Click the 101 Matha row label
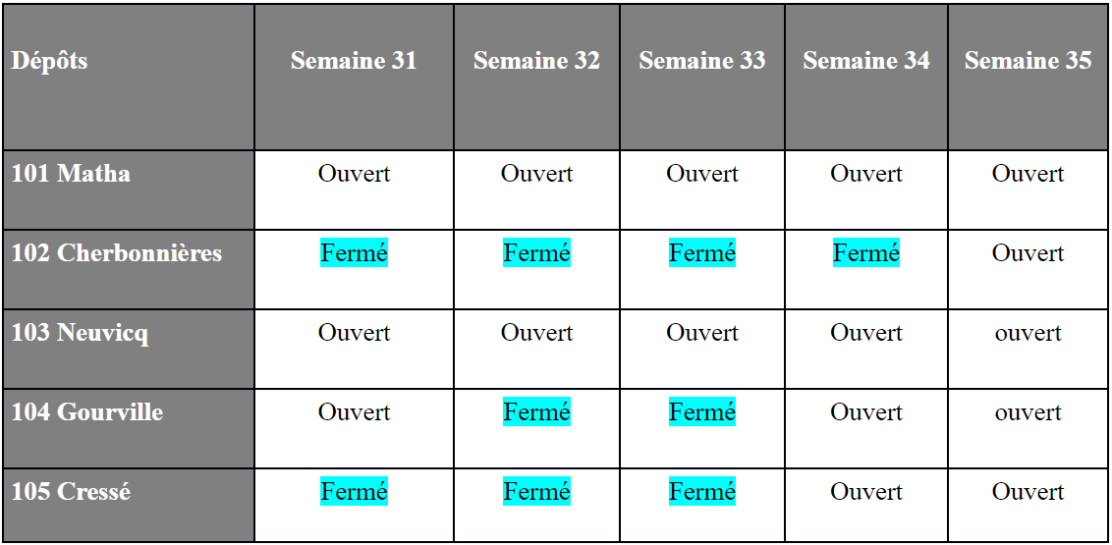 (71, 174)
